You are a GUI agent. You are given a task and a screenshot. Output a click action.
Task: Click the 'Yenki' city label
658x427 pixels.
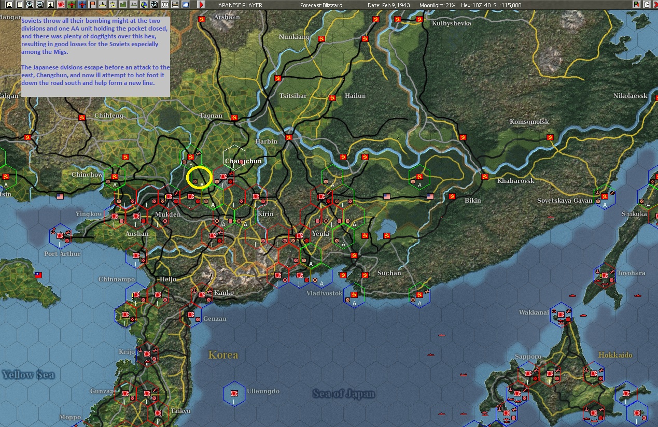tap(321, 233)
